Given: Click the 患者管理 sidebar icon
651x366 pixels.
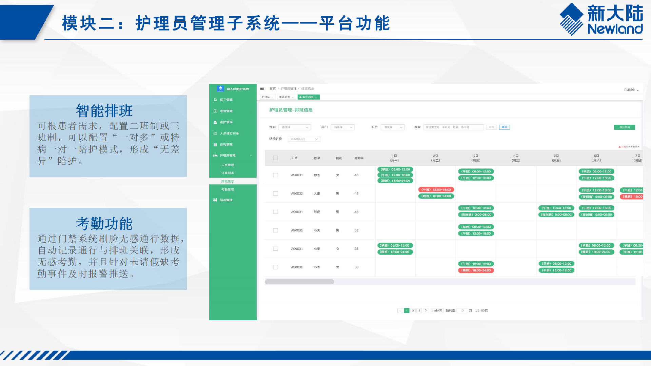Looking at the screenshot, I should pyautogui.click(x=215, y=111).
